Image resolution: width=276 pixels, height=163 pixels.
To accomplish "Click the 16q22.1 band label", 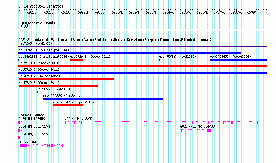I will (25, 27).
